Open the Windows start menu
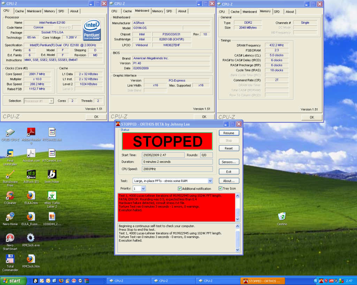Viewport: 357px width, 285px height. pyautogui.click(x=13, y=281)
